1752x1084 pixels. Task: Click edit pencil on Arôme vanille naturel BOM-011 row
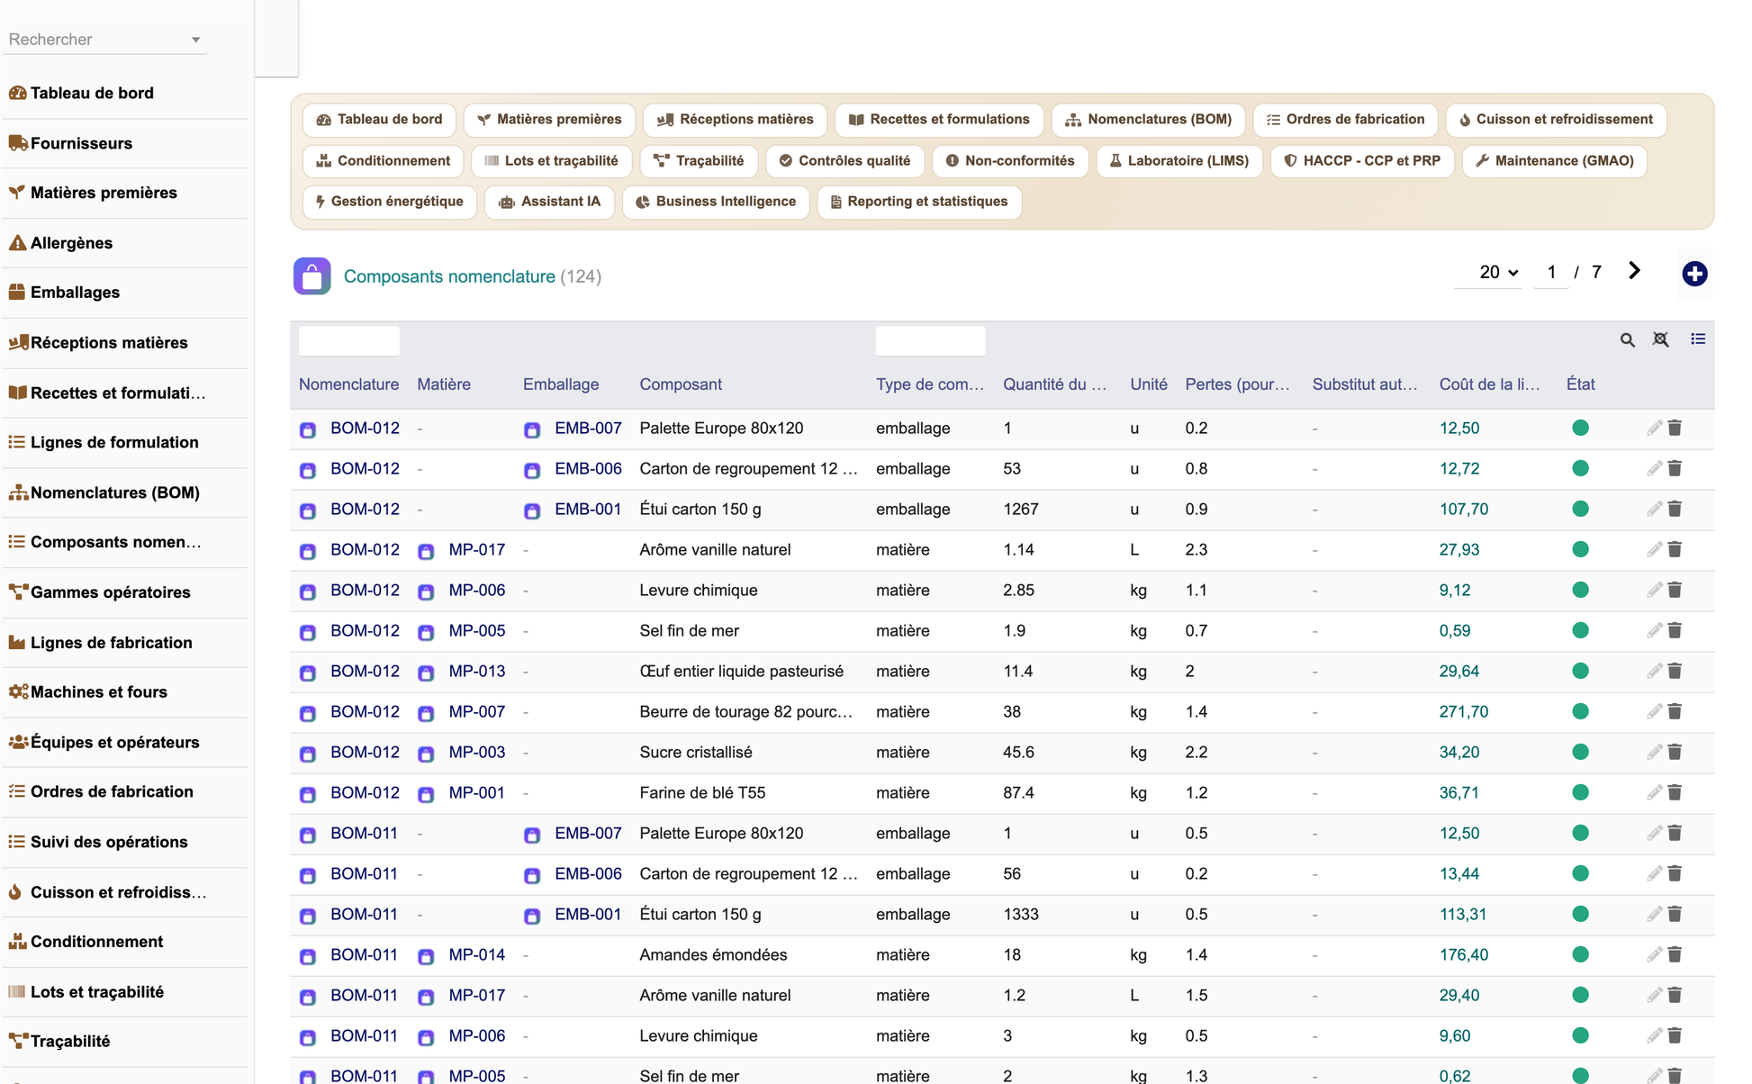1654,995
